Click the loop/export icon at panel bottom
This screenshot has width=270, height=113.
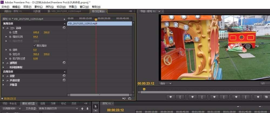(130, 98)
